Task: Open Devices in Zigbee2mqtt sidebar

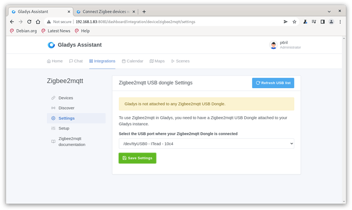Action: pos(76,98)
